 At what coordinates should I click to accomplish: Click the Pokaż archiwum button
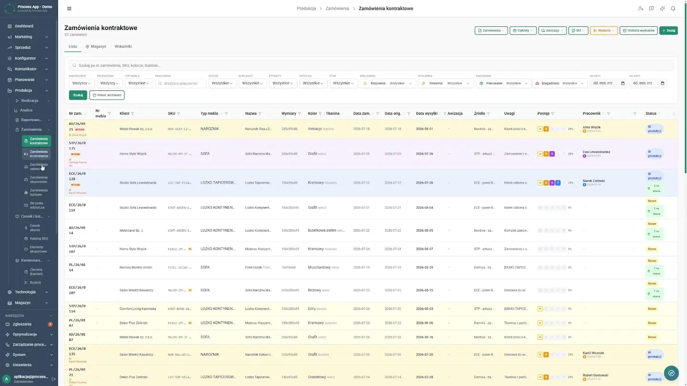coord(107,95)
